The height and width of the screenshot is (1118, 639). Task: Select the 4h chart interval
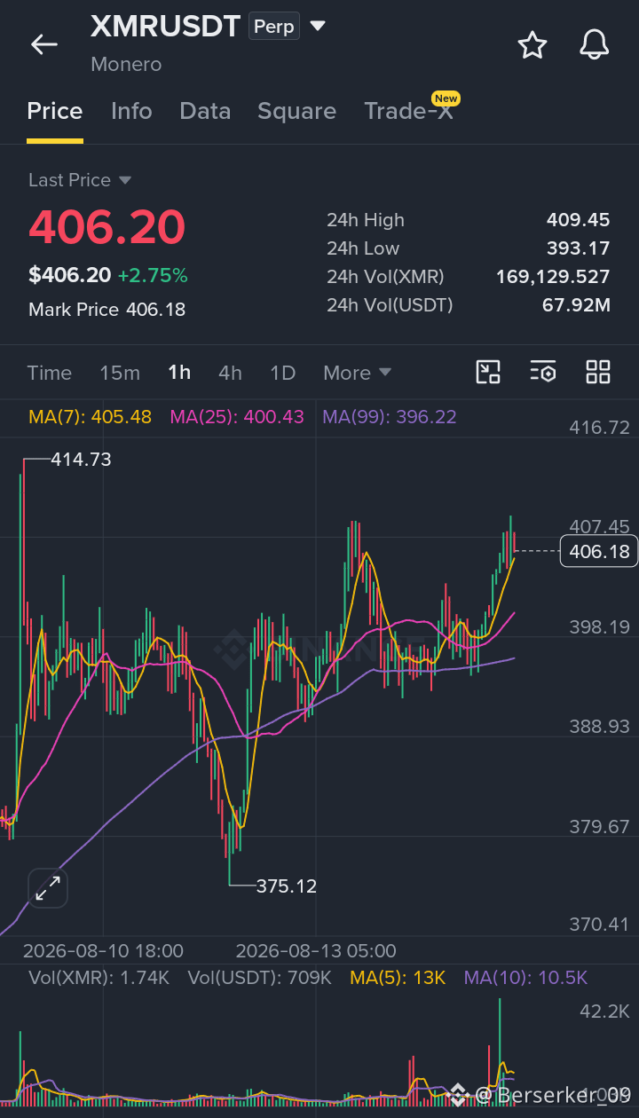coord(230,373)
